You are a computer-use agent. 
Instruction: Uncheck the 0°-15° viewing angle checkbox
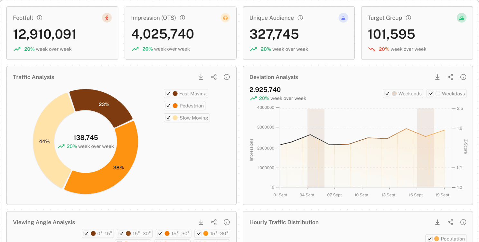pos(86,234)
